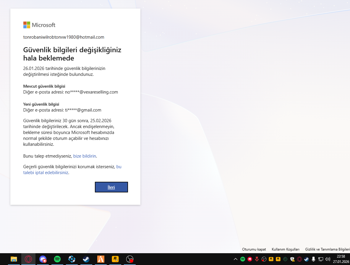
Task: Open File Explorer from the taskbar
Action: tap(14, 259)
